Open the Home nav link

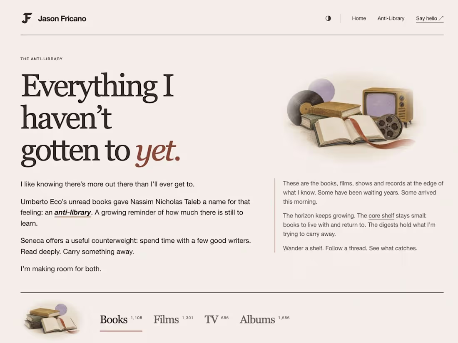tap(359, 18)
